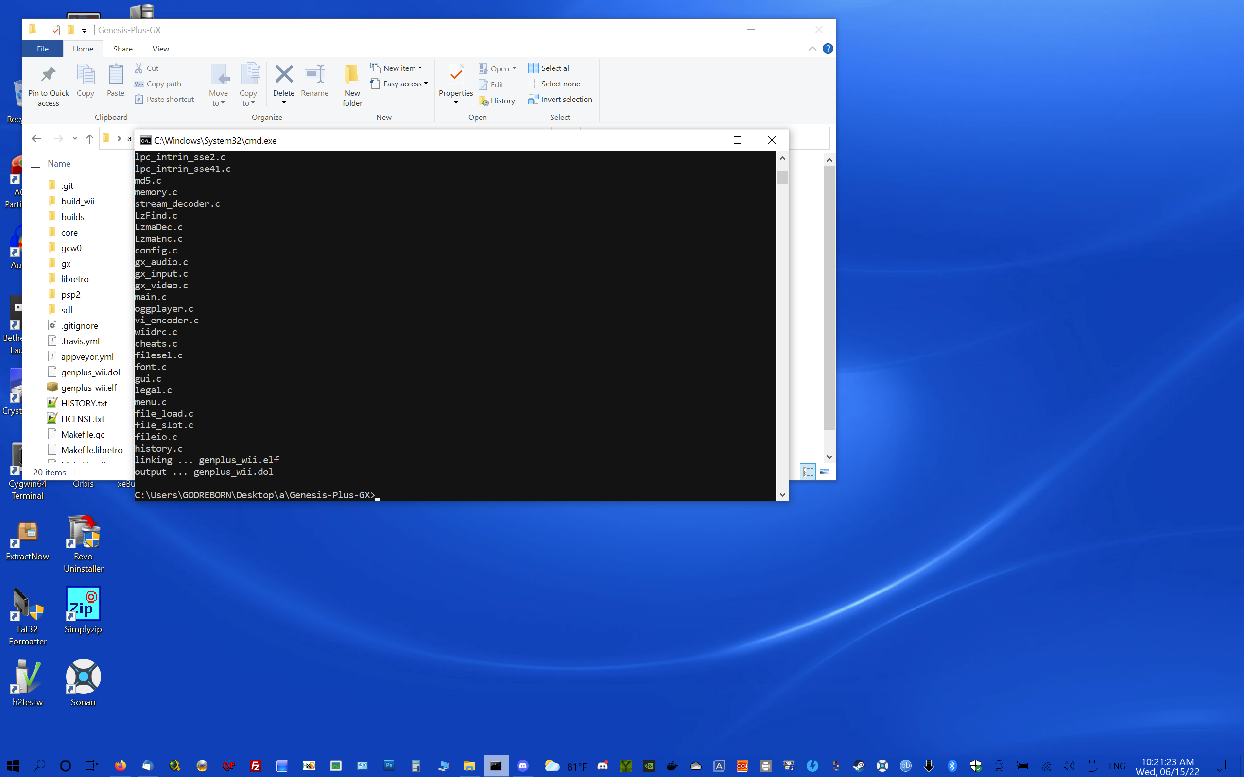Click the cmd window scrollbar thumb
The image size is (1244, 777).
782,177
